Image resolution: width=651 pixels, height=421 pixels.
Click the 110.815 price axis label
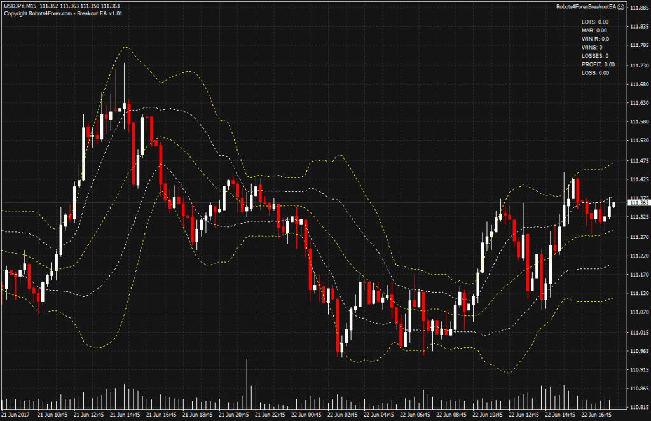[x=640, y=407]
